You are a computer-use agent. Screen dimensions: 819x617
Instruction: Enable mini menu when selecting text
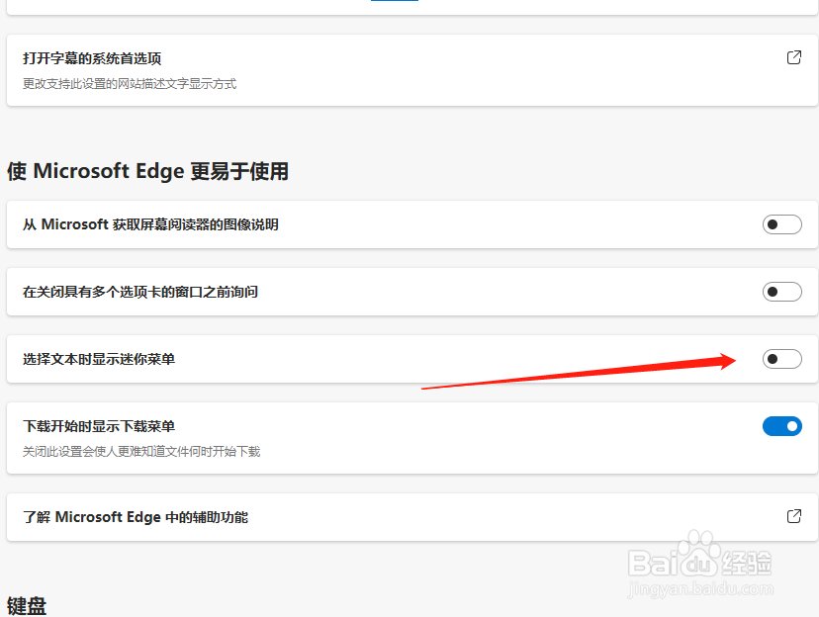[782, 359]
